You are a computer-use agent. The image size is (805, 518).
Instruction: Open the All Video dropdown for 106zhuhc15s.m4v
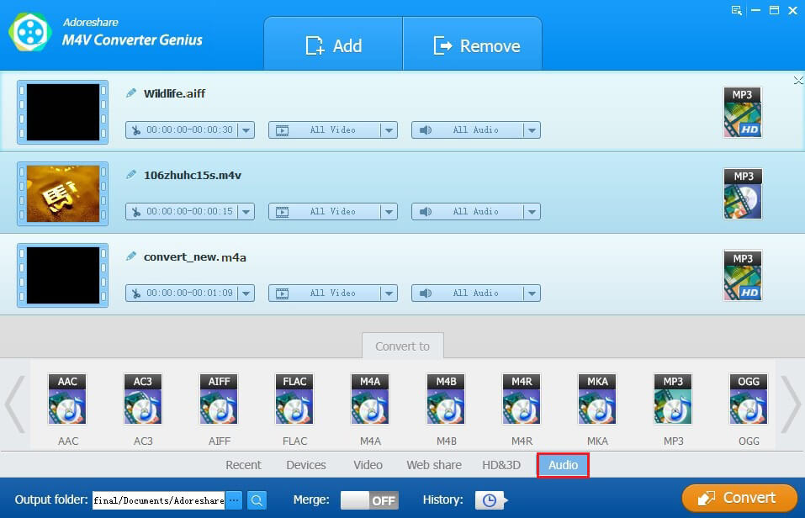(x=389, y=212)
